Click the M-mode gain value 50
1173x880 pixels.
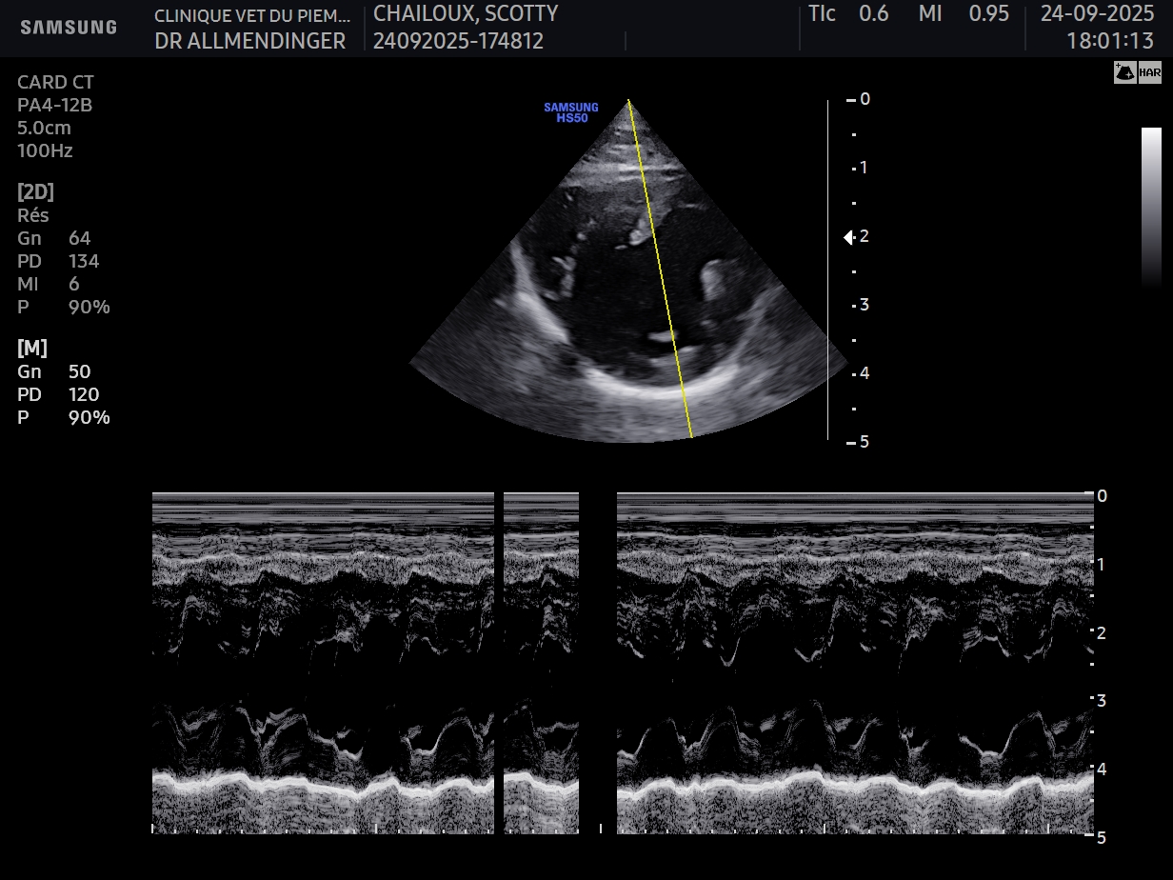(79, 371)
